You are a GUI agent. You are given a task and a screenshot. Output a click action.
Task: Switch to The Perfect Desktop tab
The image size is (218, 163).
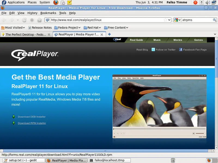click(x=26, y=35)
